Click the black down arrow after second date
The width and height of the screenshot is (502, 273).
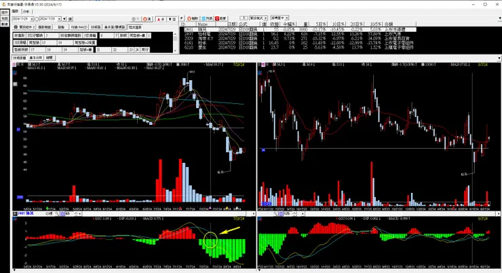pyautogui.click(x=64, y=19)
